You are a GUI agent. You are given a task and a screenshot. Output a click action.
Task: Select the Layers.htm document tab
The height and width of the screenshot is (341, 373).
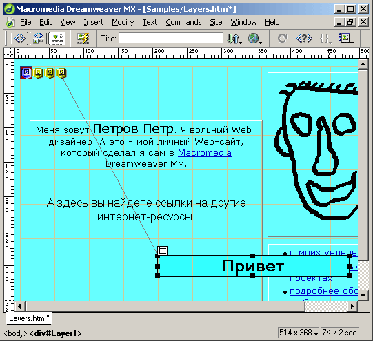[x=29, y=318]
